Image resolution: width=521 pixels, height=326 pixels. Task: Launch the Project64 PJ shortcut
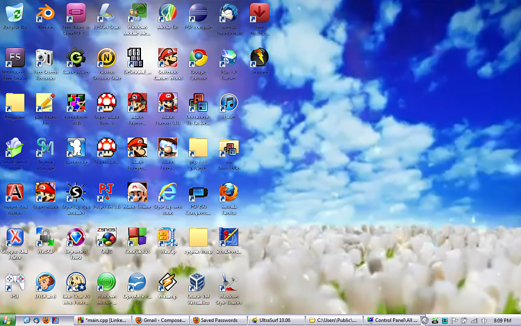click(107, 193)
